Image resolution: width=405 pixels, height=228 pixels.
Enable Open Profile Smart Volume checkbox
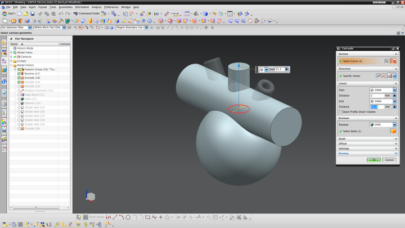pos(341,112)
